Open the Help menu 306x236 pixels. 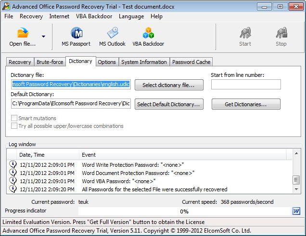(x=156, y=16)
